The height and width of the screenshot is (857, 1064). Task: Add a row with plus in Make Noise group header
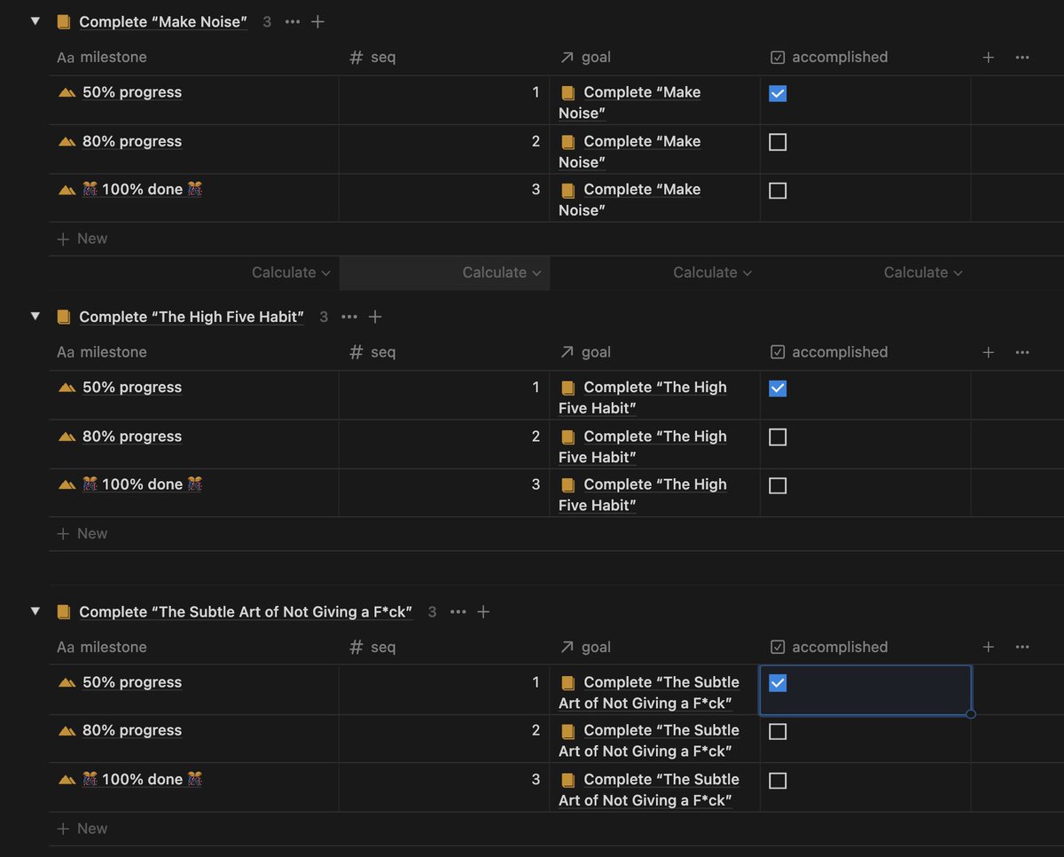point(317,21)
